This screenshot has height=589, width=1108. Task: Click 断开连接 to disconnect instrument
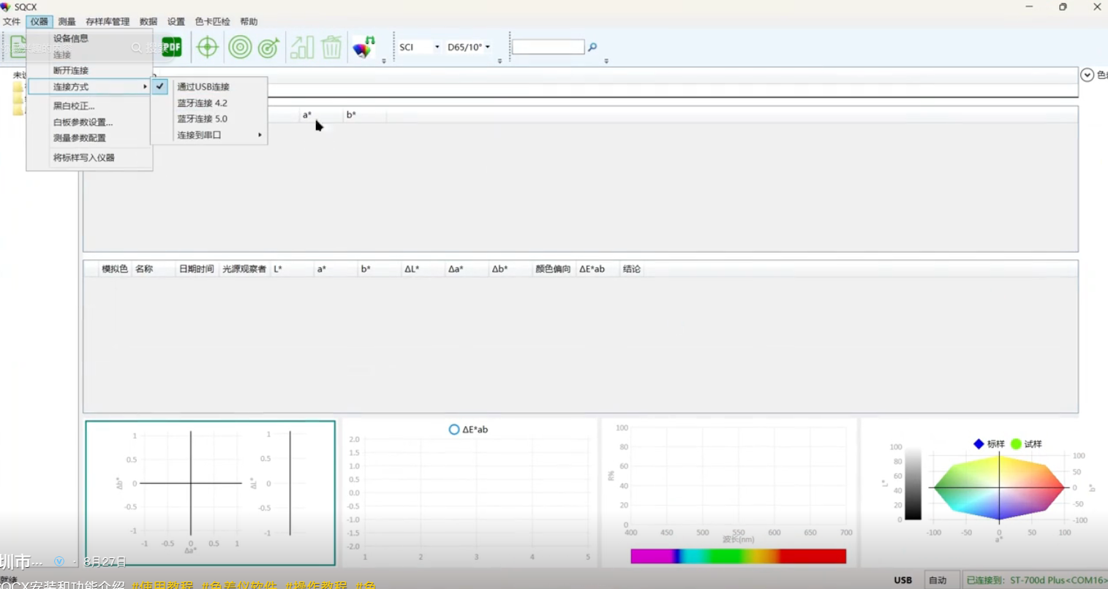[71, 71]
